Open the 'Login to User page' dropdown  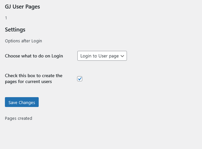point(102,56)
